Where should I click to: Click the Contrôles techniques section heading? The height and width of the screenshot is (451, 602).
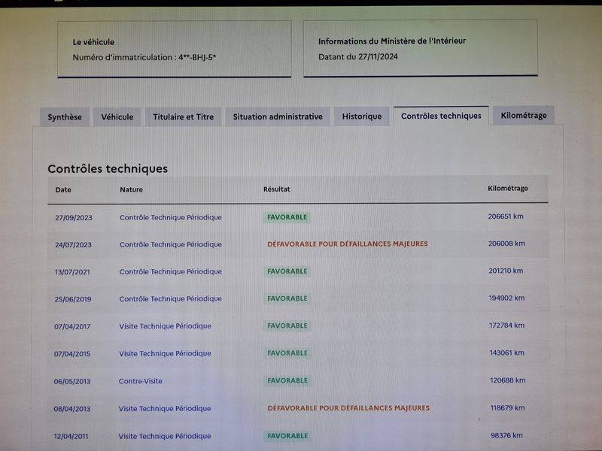tap(108, 168)
